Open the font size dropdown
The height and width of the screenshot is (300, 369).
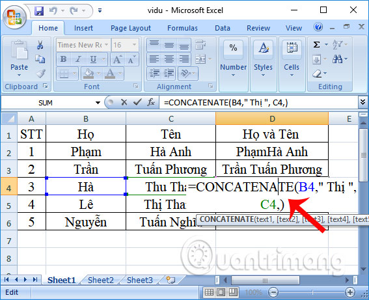134,45
